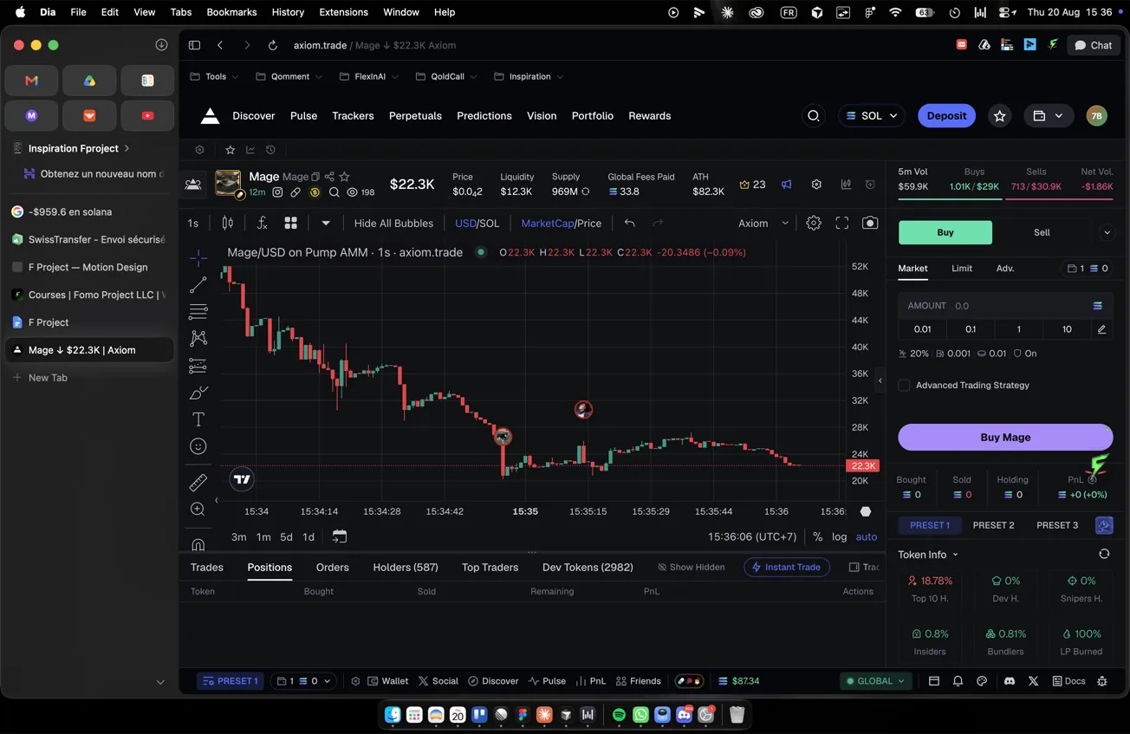This screenshot has width=1130, height=734.
Task: Open the SOL chain dropdown
Action: tap(872, 115)
